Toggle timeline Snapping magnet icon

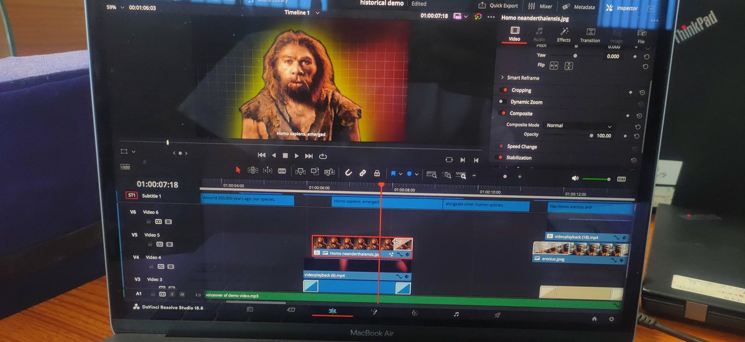click(x=348, y=173)
